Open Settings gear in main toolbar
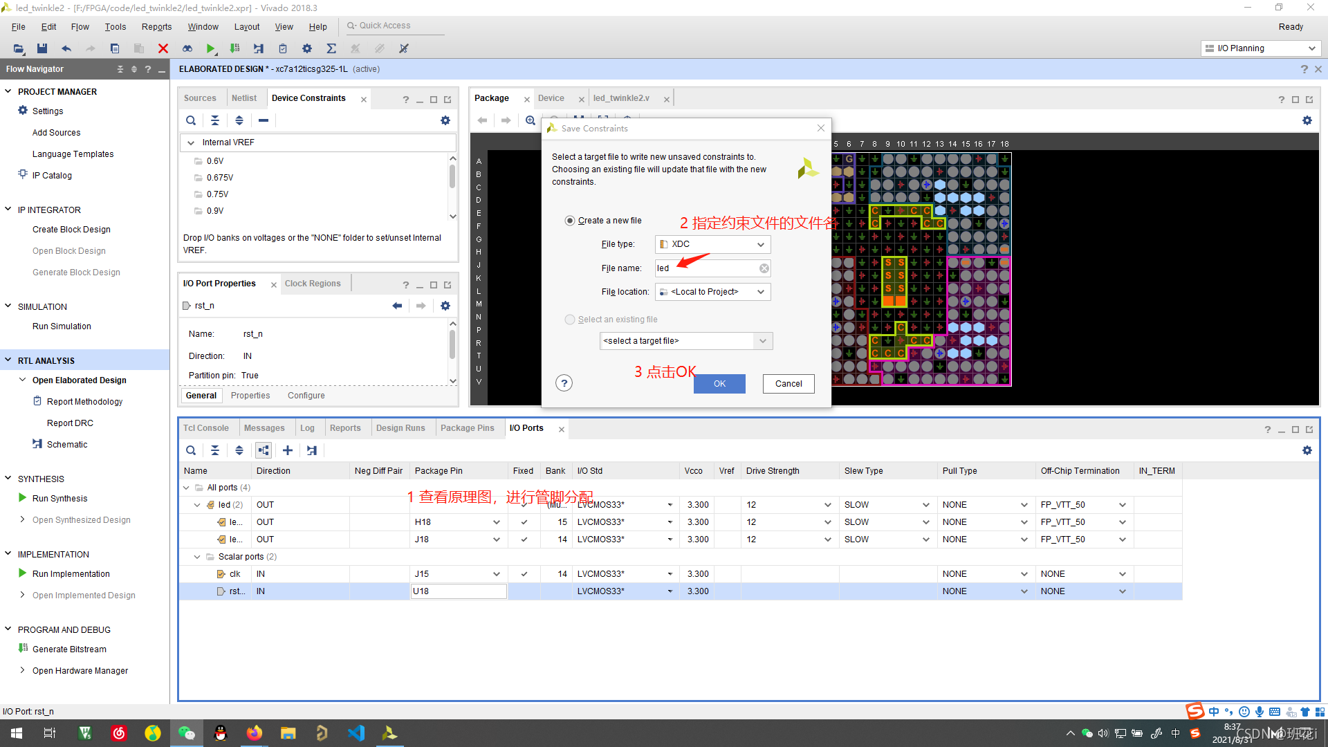The width and height of the screenshot is (1328, 747). tap(307, 48)
